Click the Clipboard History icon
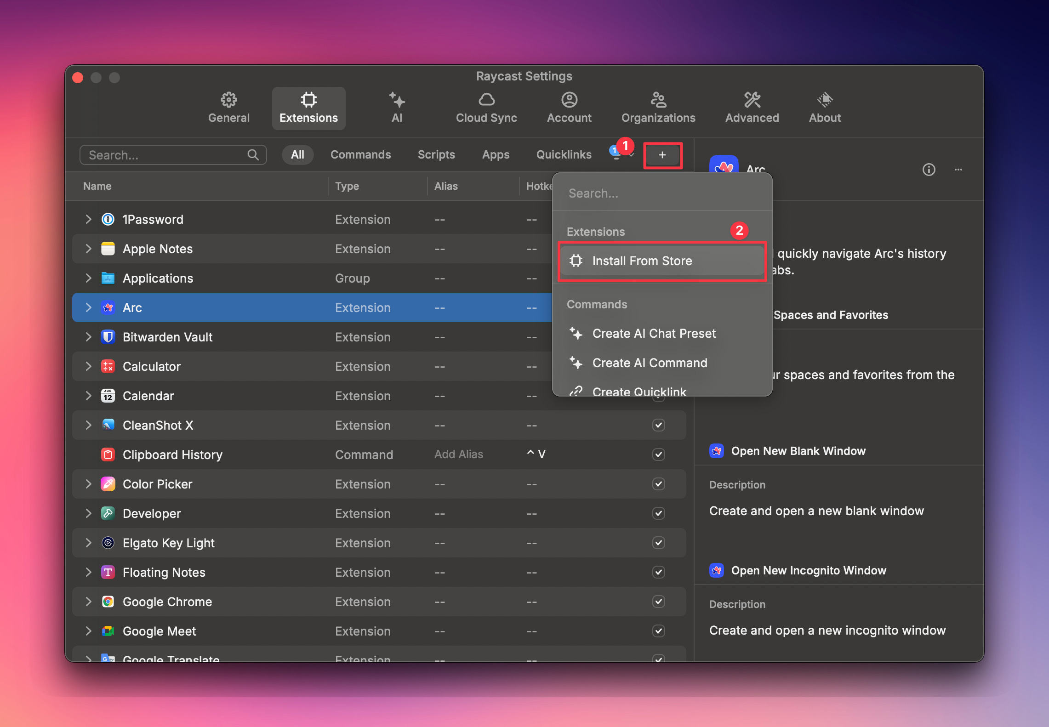 pos(108,454)
